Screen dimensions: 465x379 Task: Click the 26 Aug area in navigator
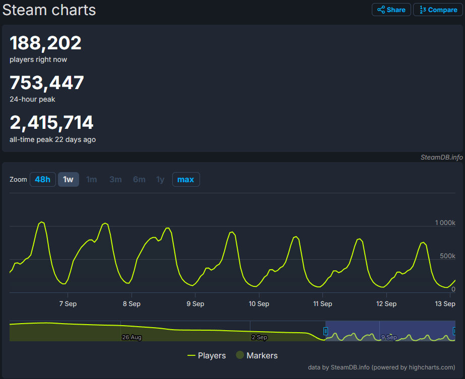pos(131,337)
